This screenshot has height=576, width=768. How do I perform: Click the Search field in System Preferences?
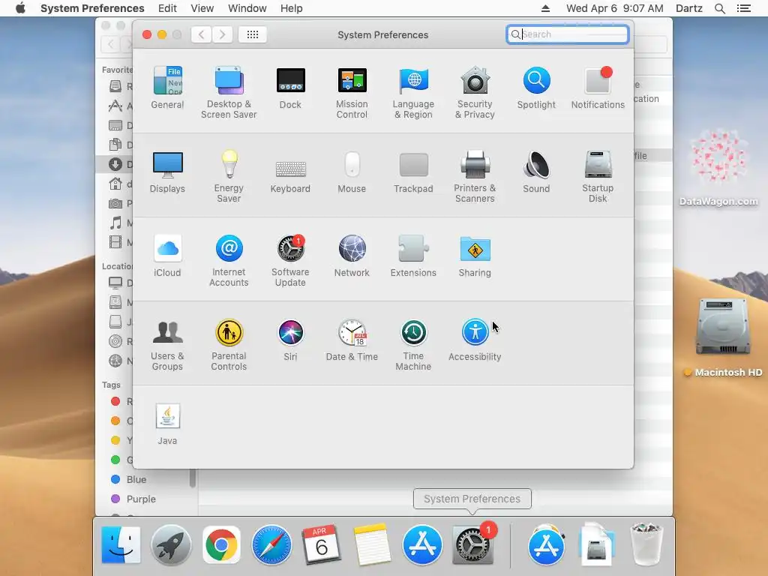pyautogui.click(x=568, y=34)
